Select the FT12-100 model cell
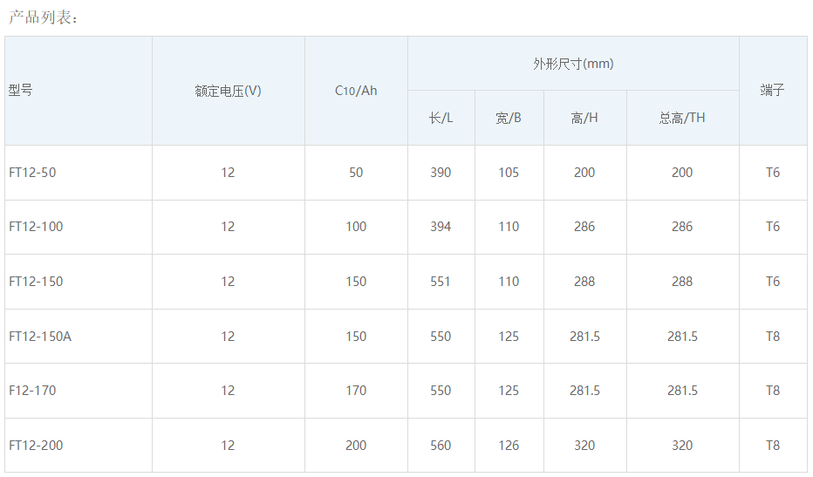813x477 pixels. (36, 227)
